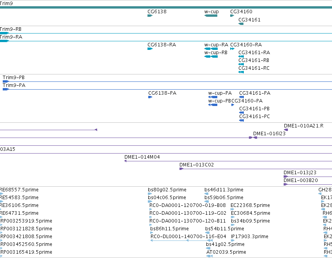Open EST label RP003165419.5prime
The image size is (332, 258).
tap(26, 253)
